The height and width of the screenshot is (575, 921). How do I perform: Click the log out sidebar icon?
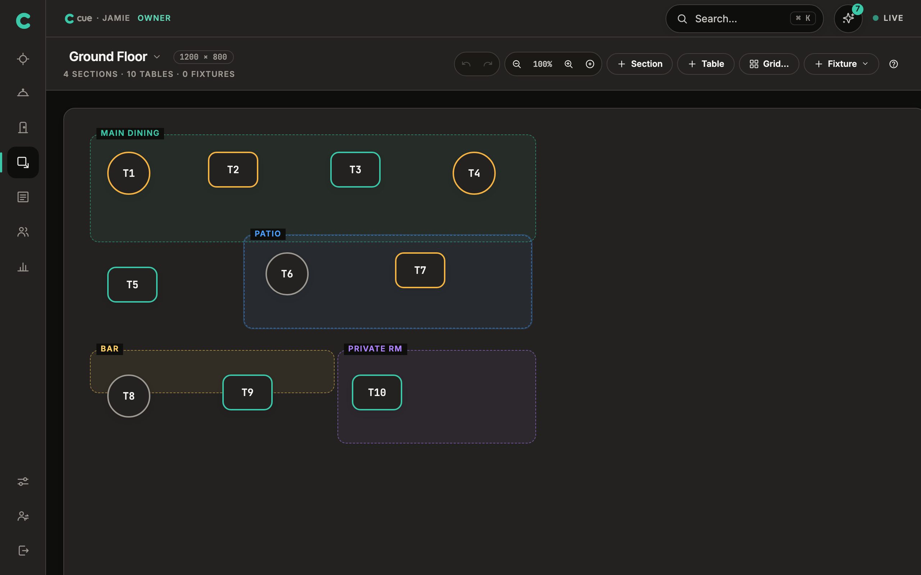[23, 551]
